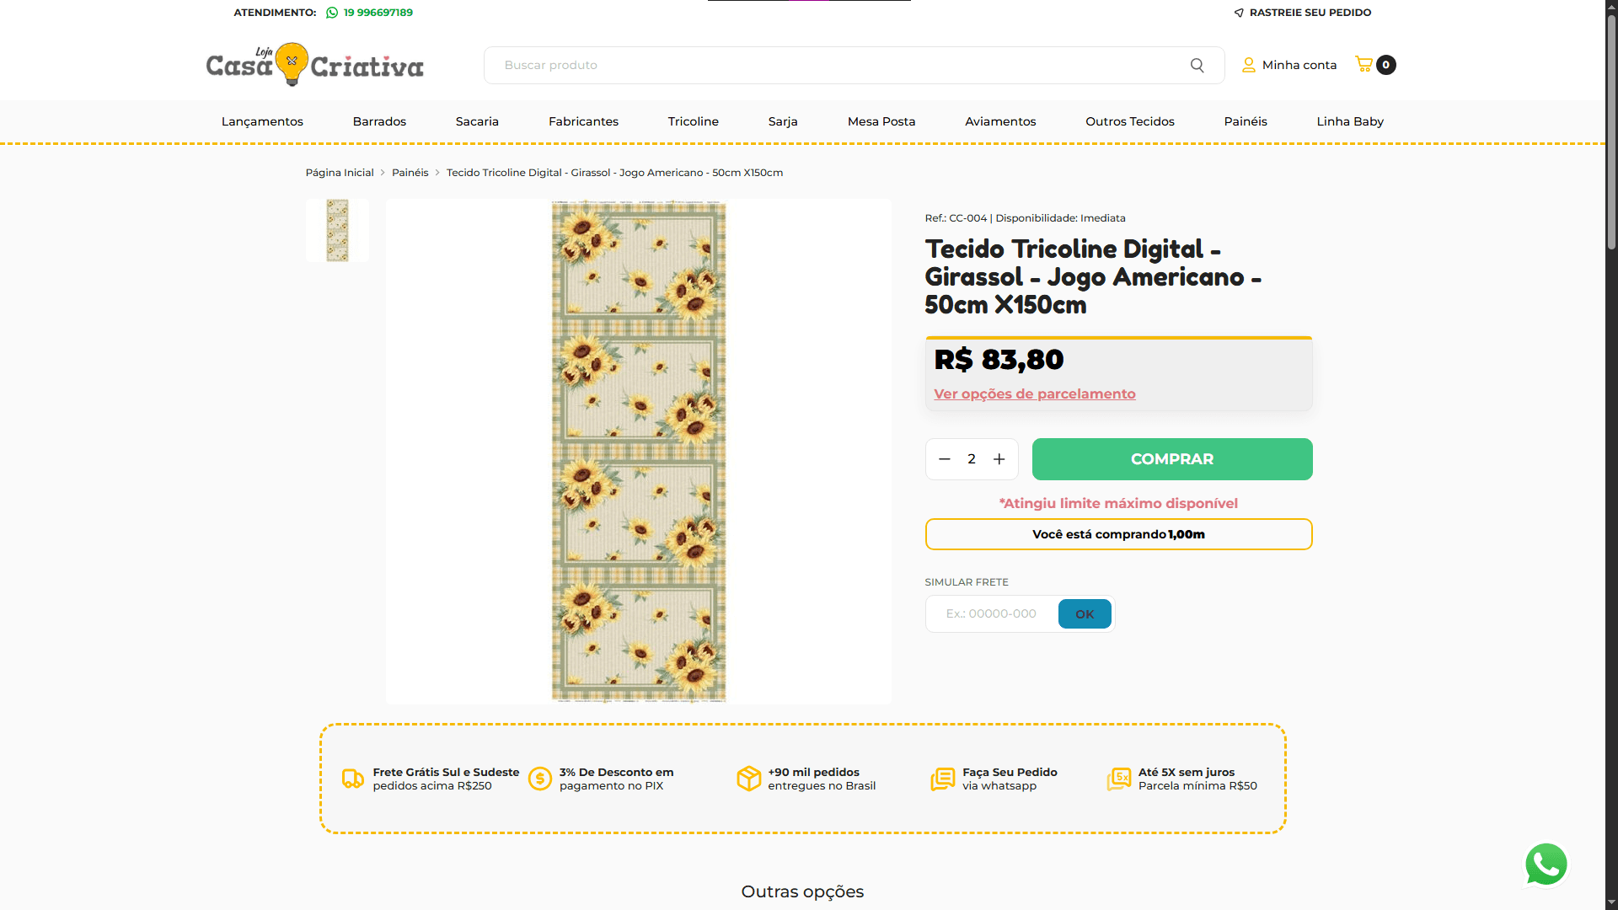Open the Linha Baby category
Viewport: 1618px width, 910px height.
(x=1350, y=121)
